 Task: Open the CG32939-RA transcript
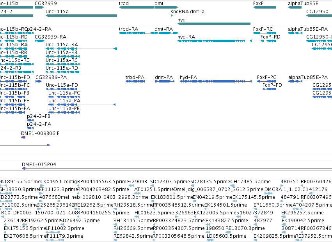[x=39, y=41]
